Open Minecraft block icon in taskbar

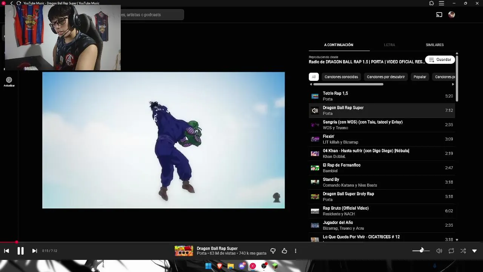pos(275,266)
